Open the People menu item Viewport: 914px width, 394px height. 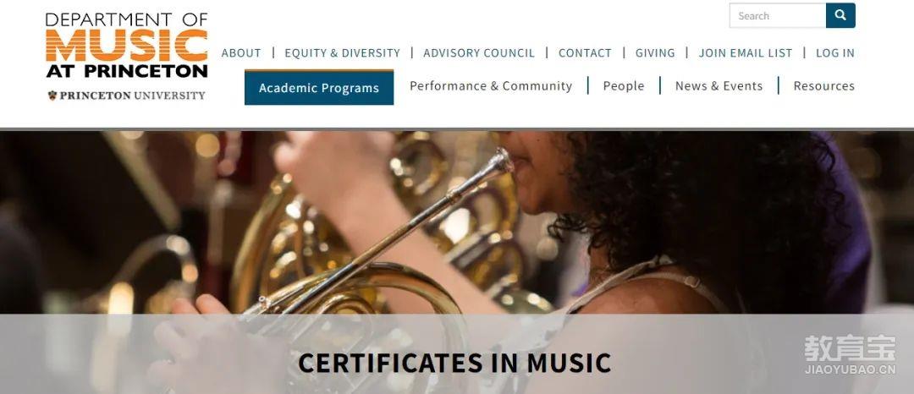pos(623,86)
